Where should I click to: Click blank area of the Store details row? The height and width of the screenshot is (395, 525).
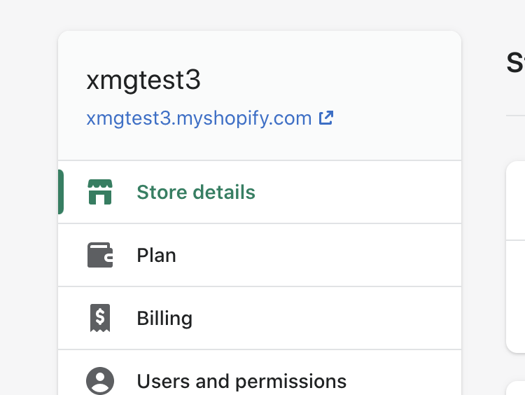[358, 192]
